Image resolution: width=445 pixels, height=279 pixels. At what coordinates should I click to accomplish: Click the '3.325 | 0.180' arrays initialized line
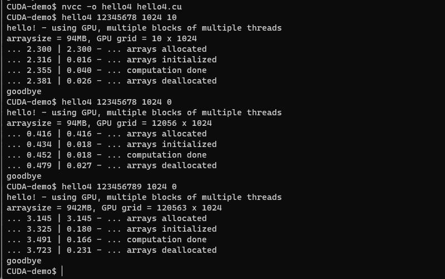[x=112, y=229]
